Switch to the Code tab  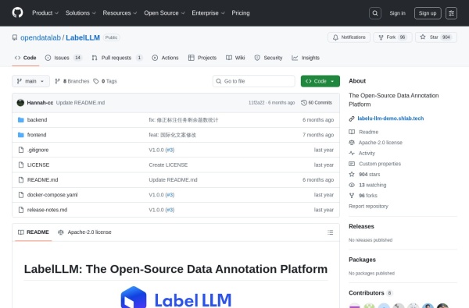click(26, 58)
